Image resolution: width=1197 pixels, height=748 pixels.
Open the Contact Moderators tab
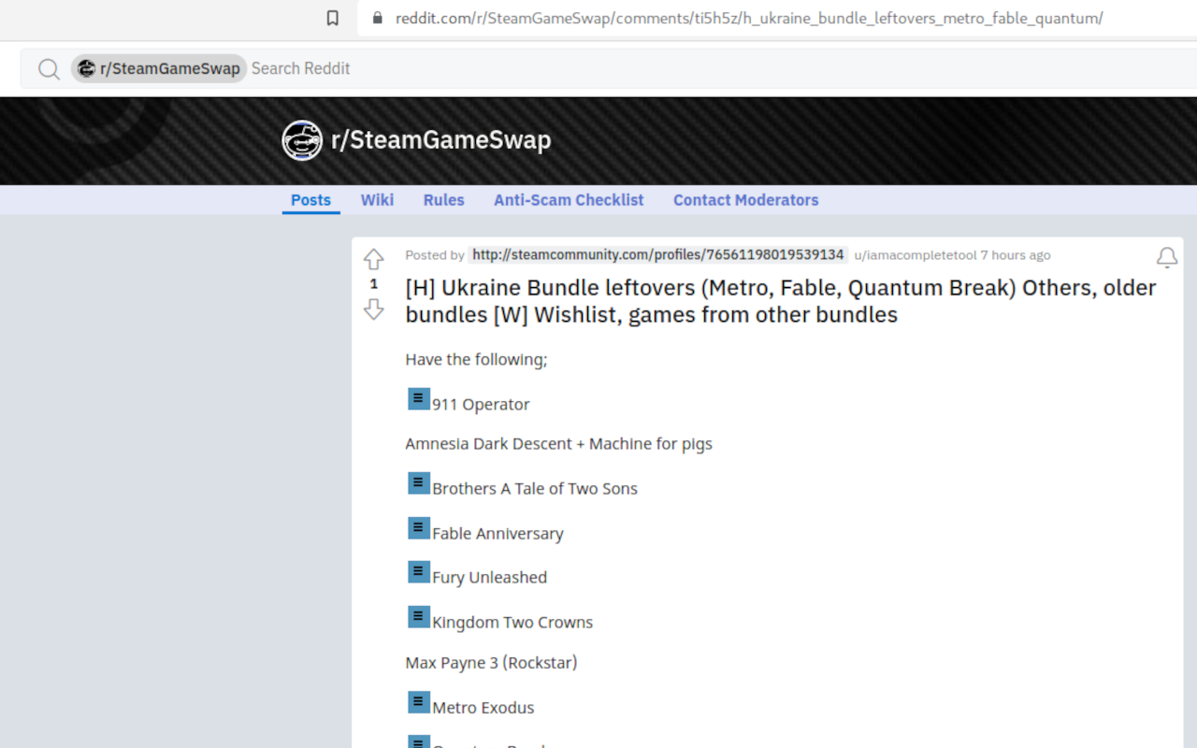745,200
